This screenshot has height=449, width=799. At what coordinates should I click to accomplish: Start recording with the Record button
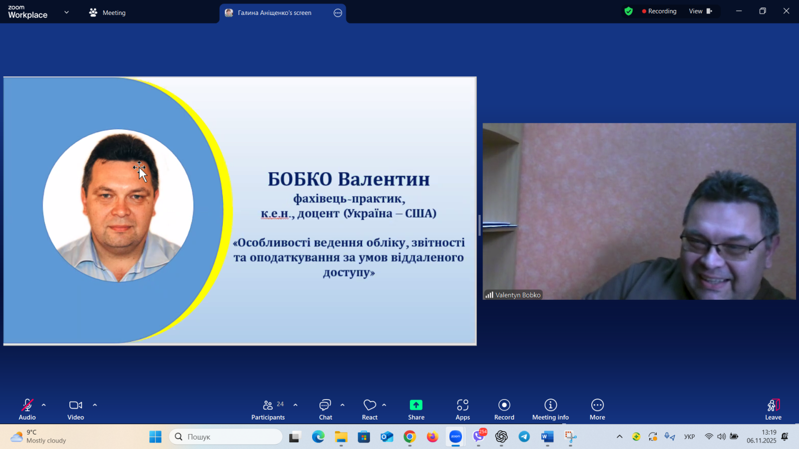click(x=504, y=409)
